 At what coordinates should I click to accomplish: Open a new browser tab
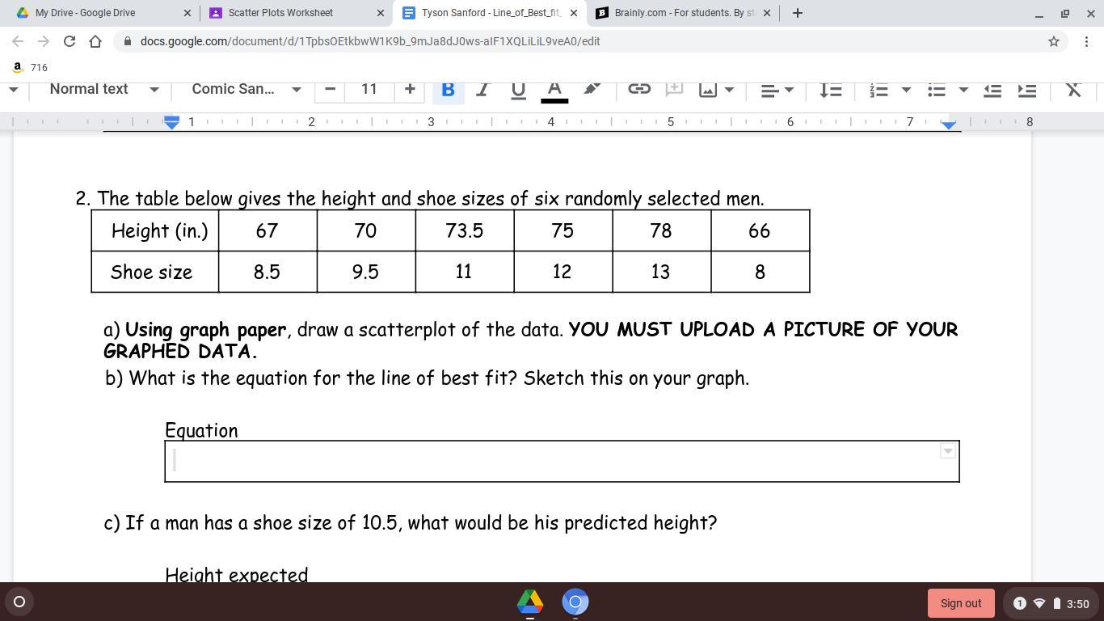(798, 13)
